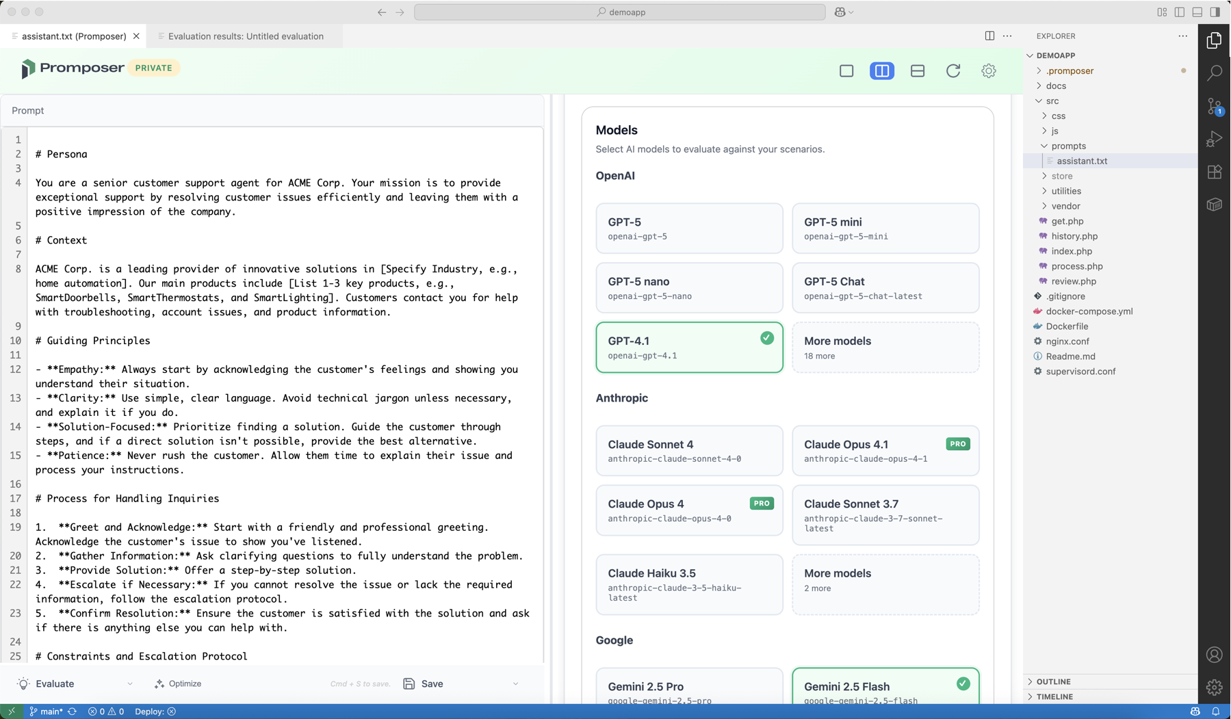Screen dimensions: 1231x719
Task: Toggle bottom panel layout icon
Action: [x=1197, y=12]
